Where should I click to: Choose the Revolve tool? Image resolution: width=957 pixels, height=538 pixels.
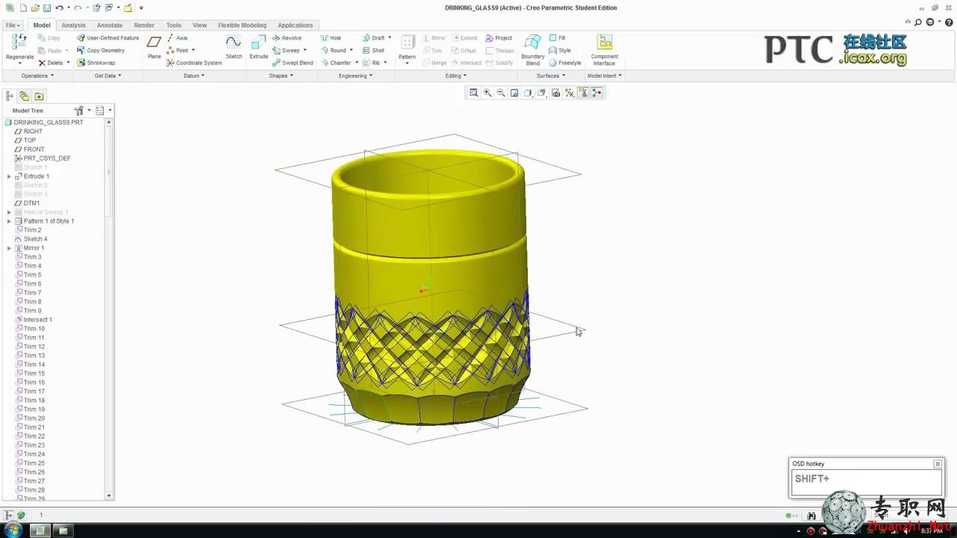tap(287, 38)
